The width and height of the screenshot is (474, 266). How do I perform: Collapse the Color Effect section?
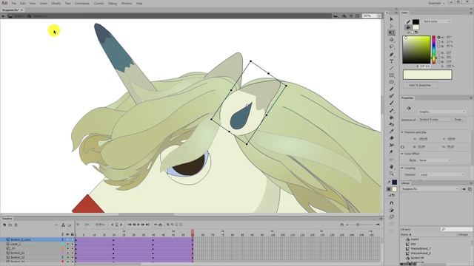(402, 154)
